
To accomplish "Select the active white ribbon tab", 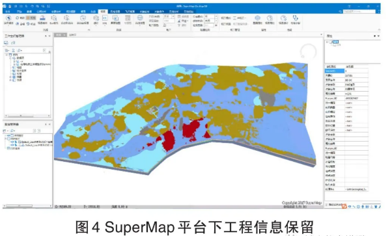I will point(103,12).
